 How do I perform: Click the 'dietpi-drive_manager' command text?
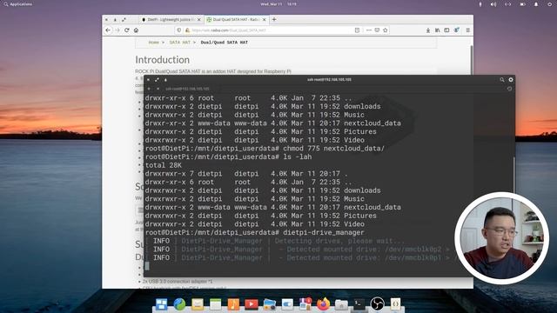click(324, 232)
